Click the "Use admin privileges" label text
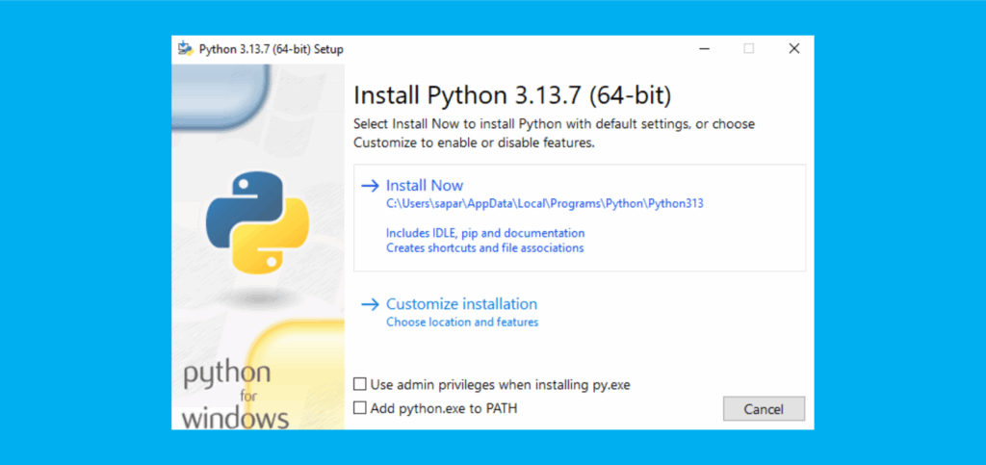The width and height of the screenshot is (986, 465). pyautogui.click(x=500, y=384)
